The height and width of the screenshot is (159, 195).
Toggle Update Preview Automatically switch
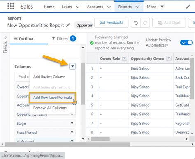186,42
